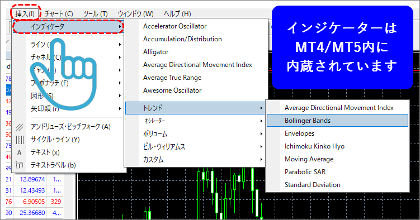Click value 25.36680 in the table
The image size is (420, 220).
(32, 213)
